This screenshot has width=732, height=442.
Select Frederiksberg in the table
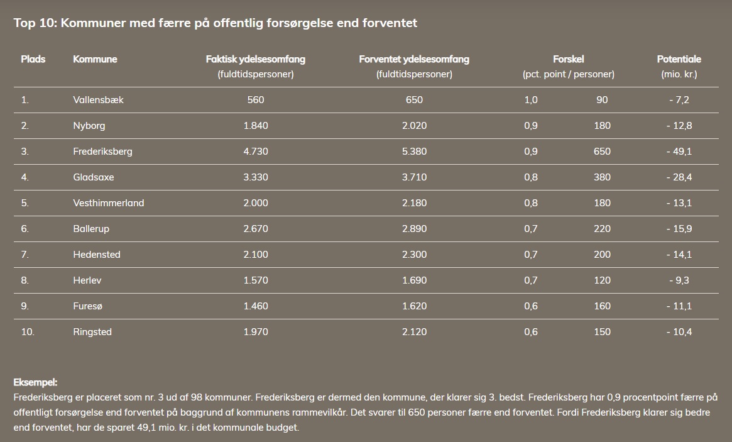102,152
